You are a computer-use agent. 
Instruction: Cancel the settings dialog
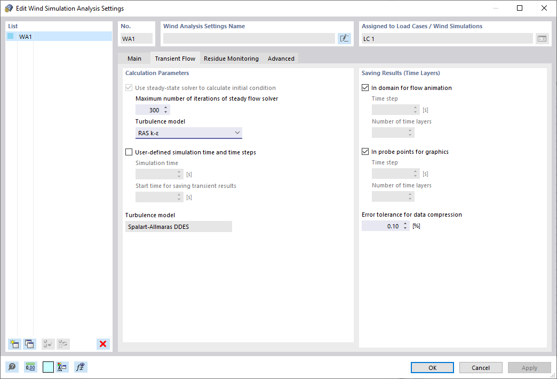[481, 367]
